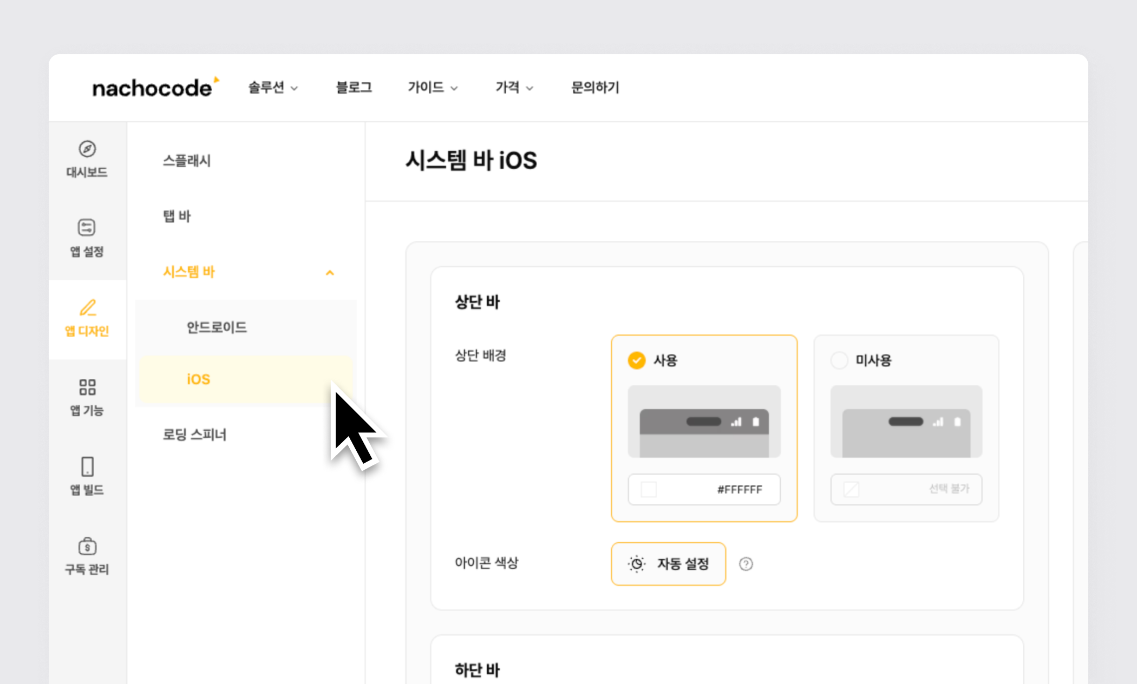Click the 앱 빌드 phone icon
The height and width of the screenshot is (684, 1137).
tap(87, 466)
